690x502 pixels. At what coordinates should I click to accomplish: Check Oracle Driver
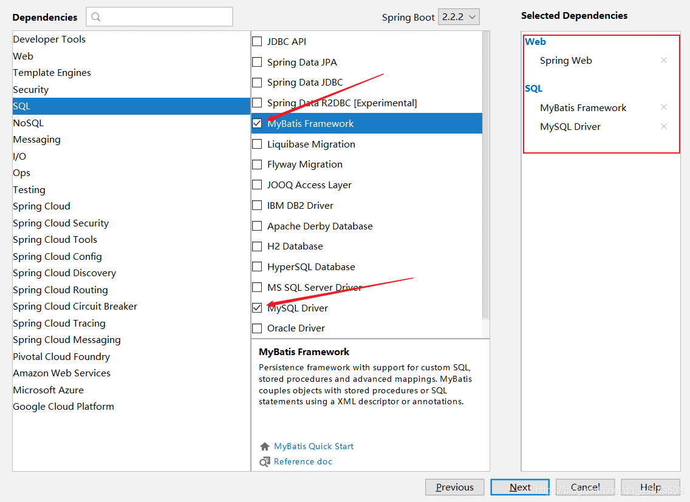tap(257, 328)
